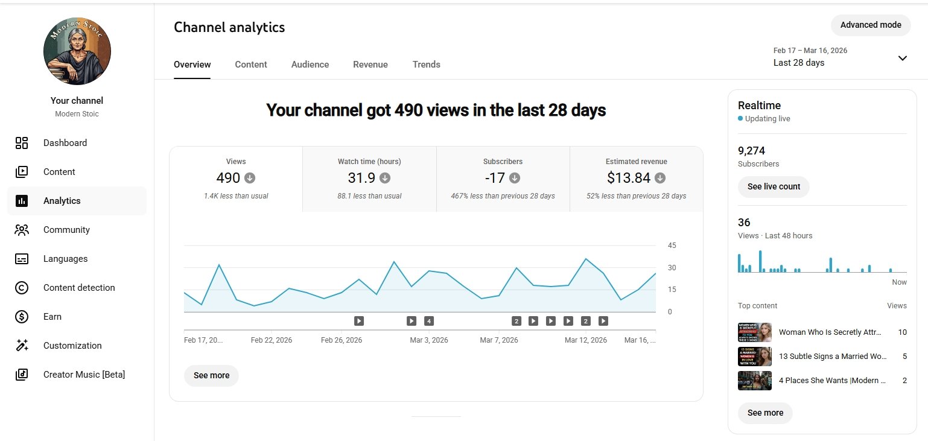
Task: Click the Content detection copyright icon
Action: coord(22,288)
